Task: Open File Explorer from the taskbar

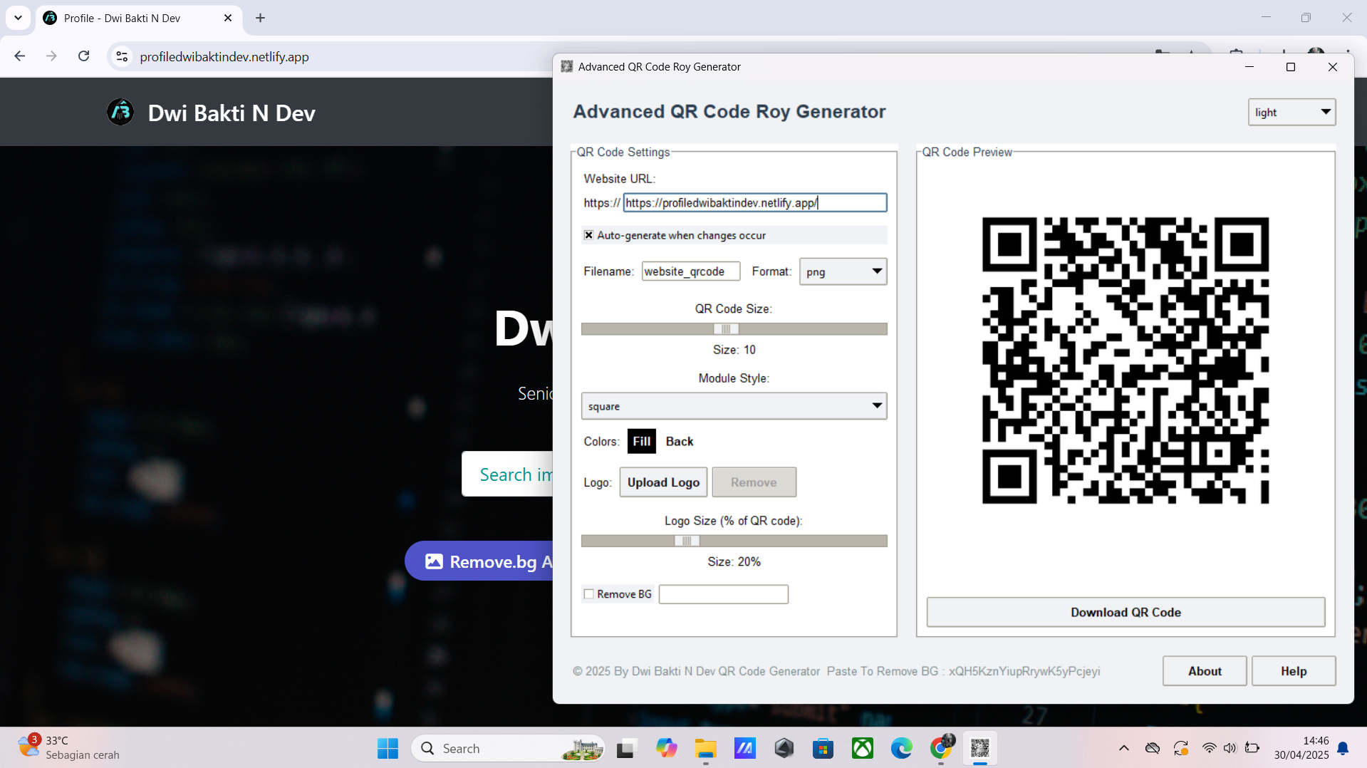Action: (705, 748)
